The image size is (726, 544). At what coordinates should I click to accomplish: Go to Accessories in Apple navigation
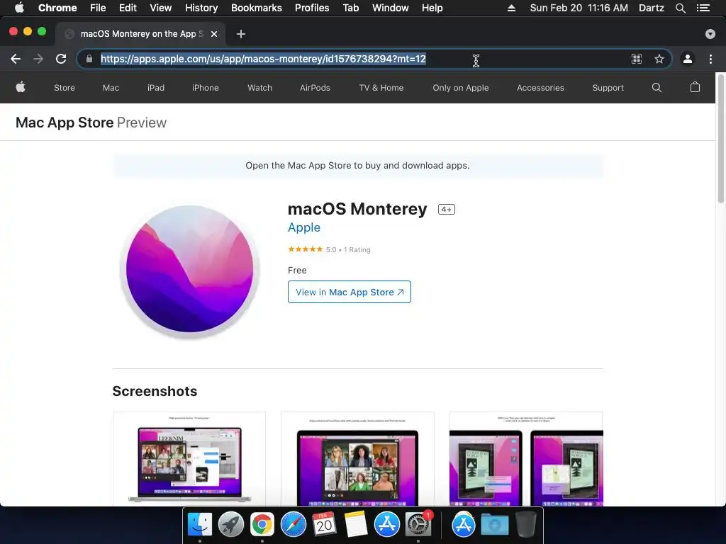540,87
